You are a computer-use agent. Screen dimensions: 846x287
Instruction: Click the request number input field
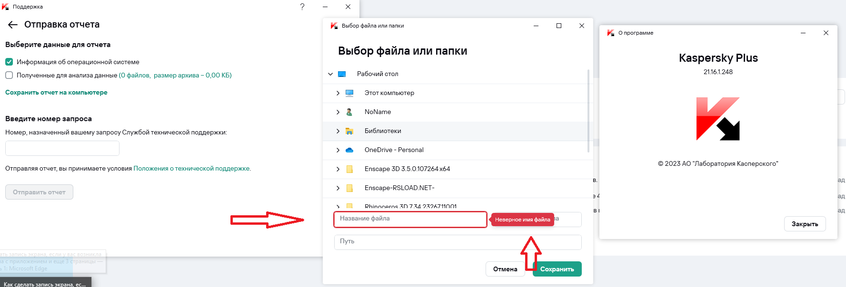tap(62, 148)
